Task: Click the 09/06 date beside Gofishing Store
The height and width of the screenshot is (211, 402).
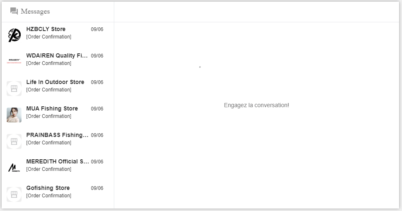Action: 97,188
